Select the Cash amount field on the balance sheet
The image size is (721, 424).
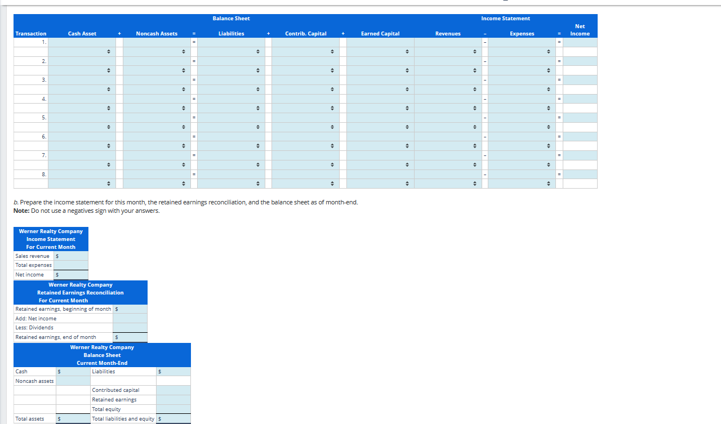[74, 371]
